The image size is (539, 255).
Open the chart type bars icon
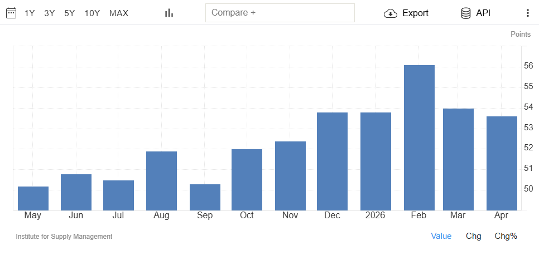point(169,13)
